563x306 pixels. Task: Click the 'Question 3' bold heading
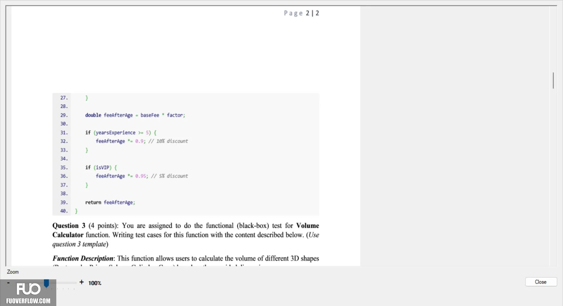(69, 225)
